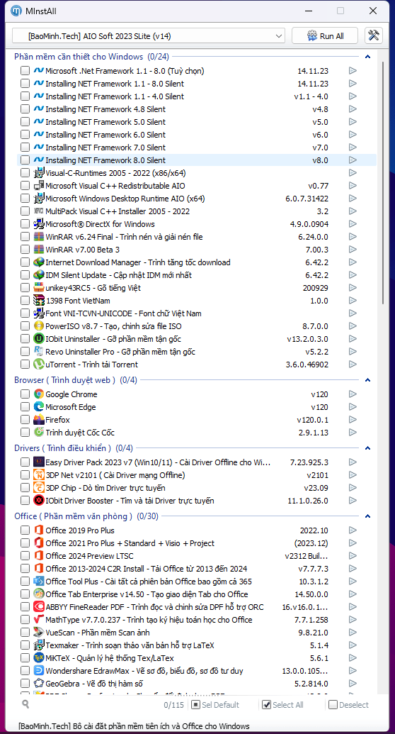Click the IObit Driver Booster icon
The height and width of the screenshot is (734, 395).
click(39, 501)
